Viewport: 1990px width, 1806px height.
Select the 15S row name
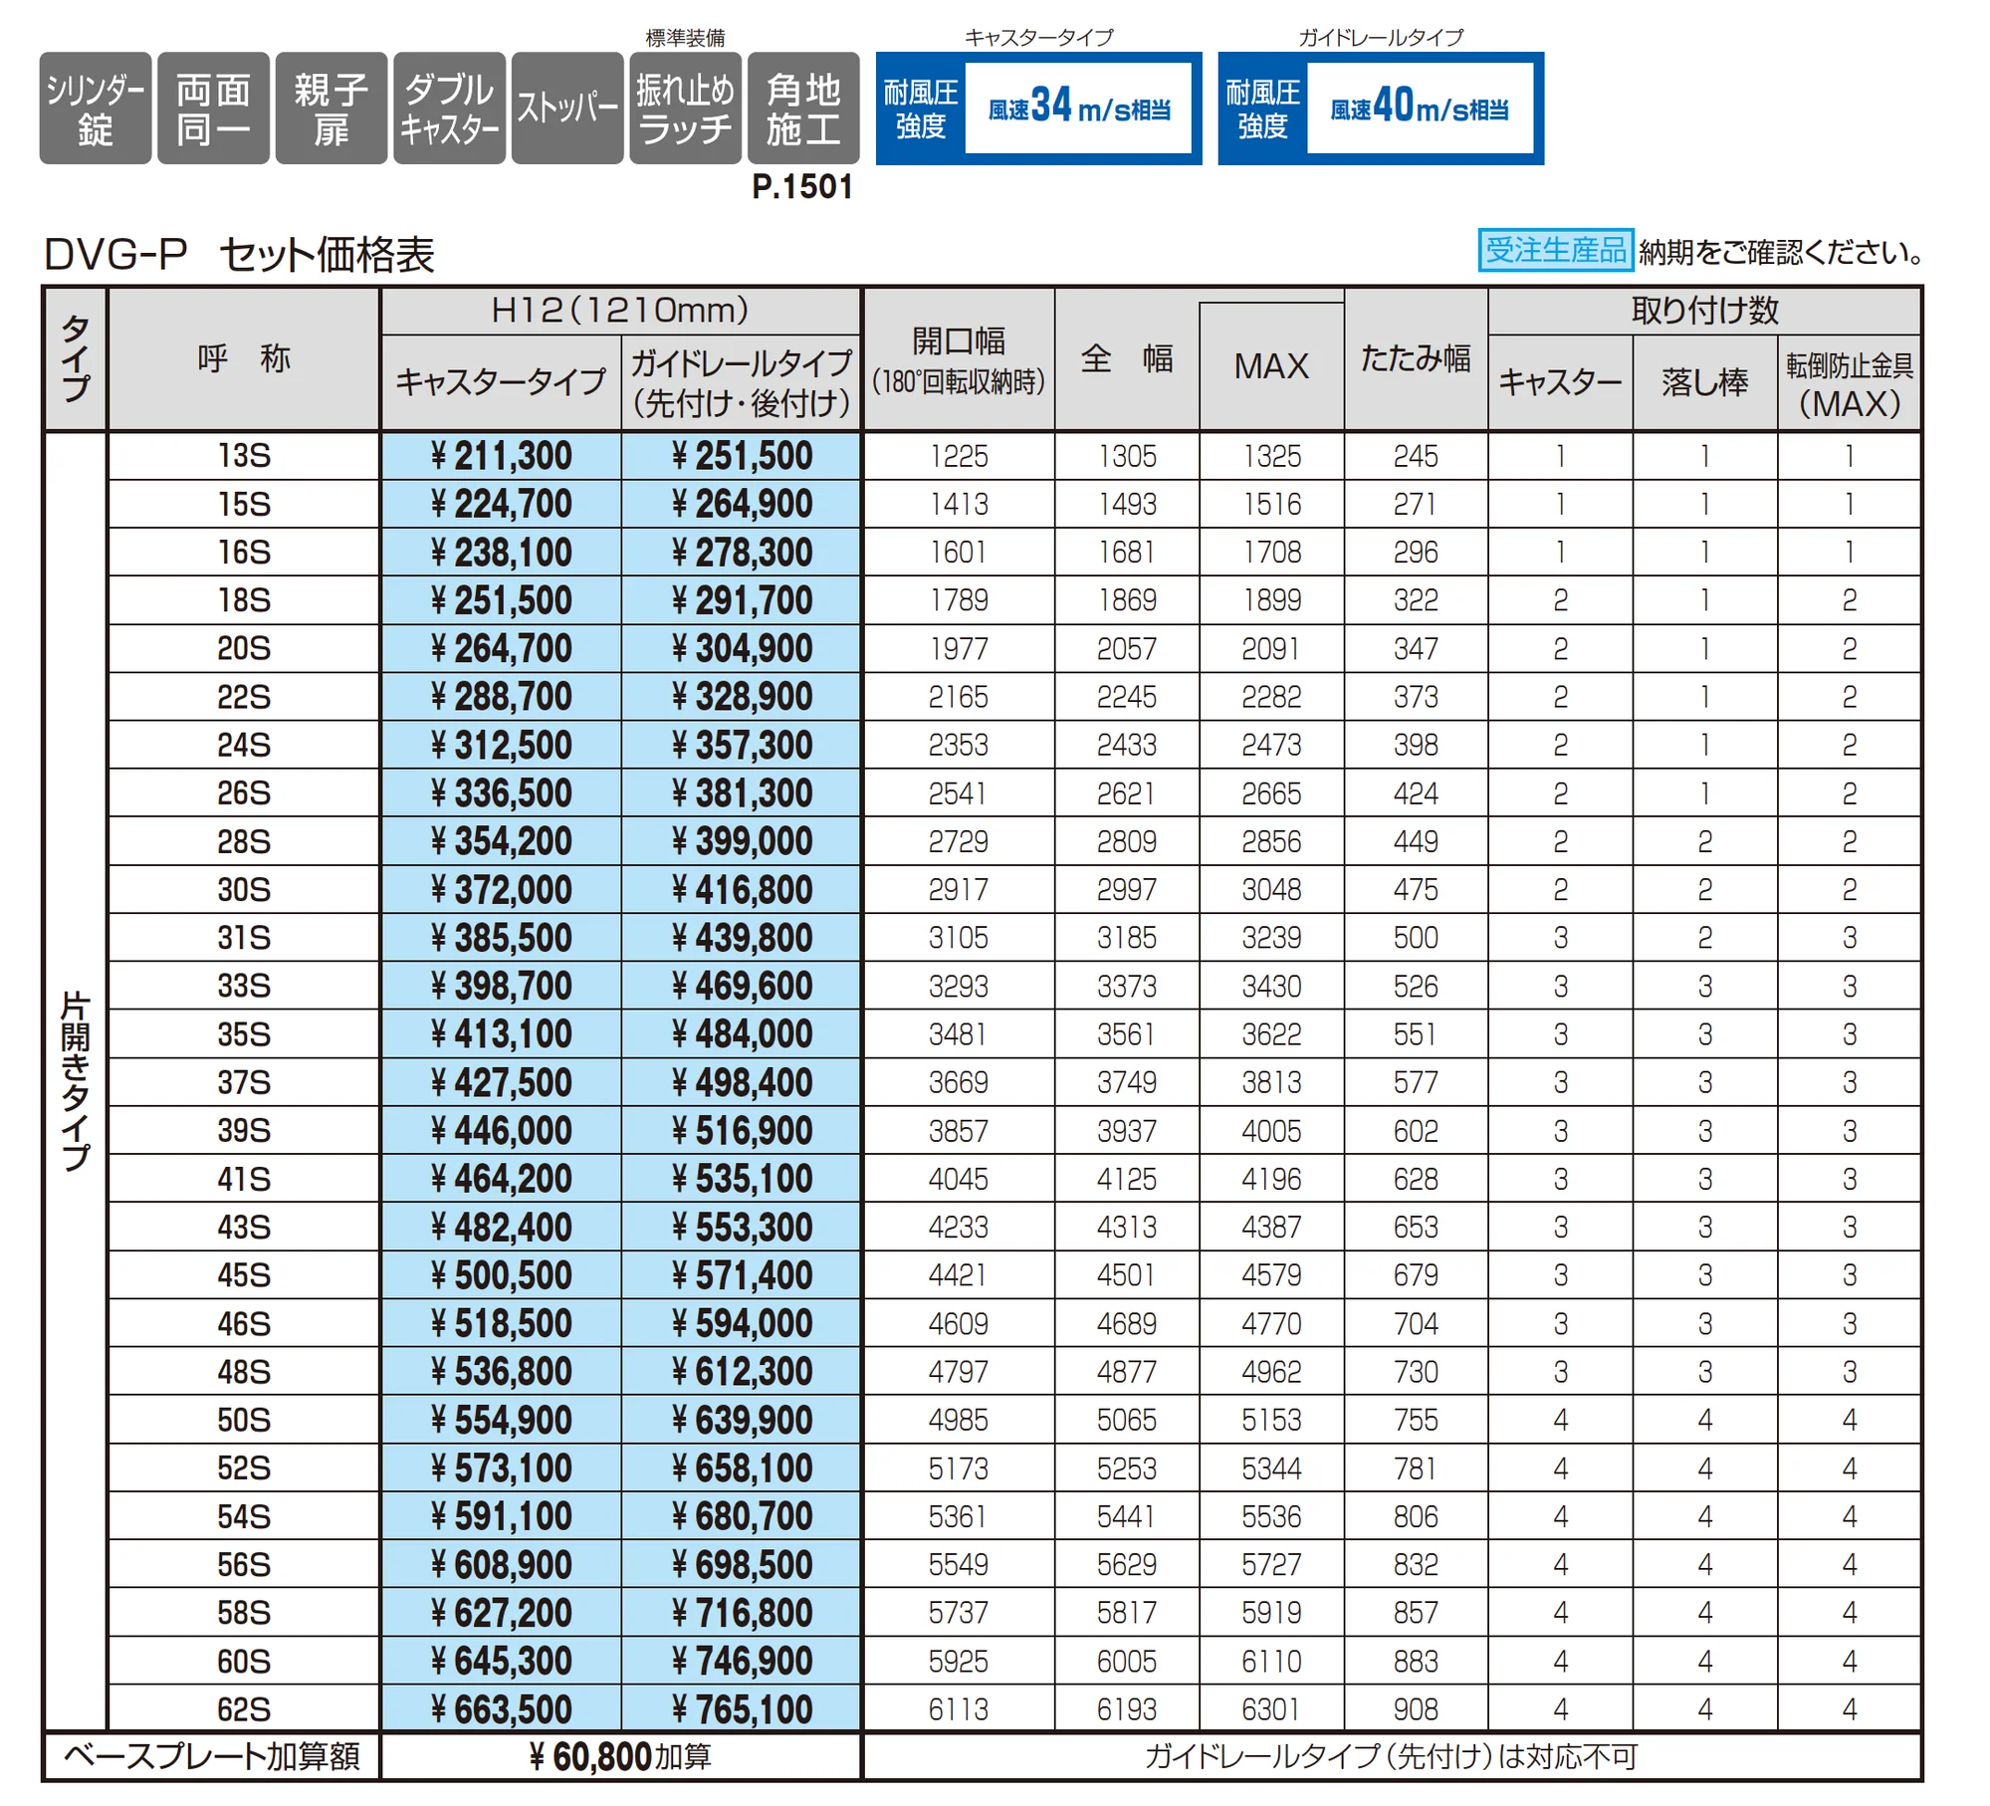click(244, 504)
